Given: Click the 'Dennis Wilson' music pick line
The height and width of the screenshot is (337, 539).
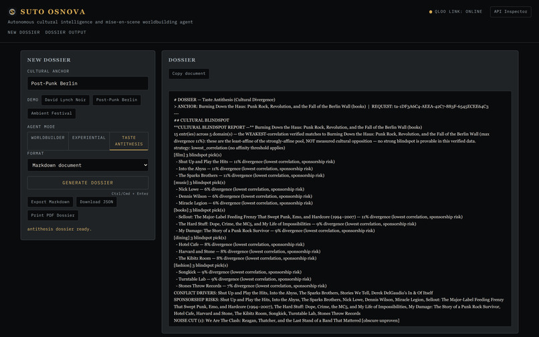Looking at the screenshot, I should click(245, 196).
